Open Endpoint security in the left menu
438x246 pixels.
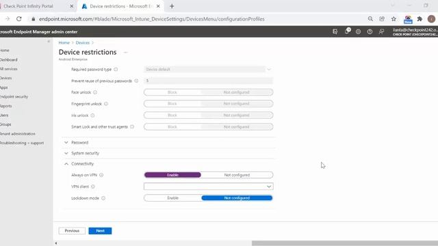[14, 97]
